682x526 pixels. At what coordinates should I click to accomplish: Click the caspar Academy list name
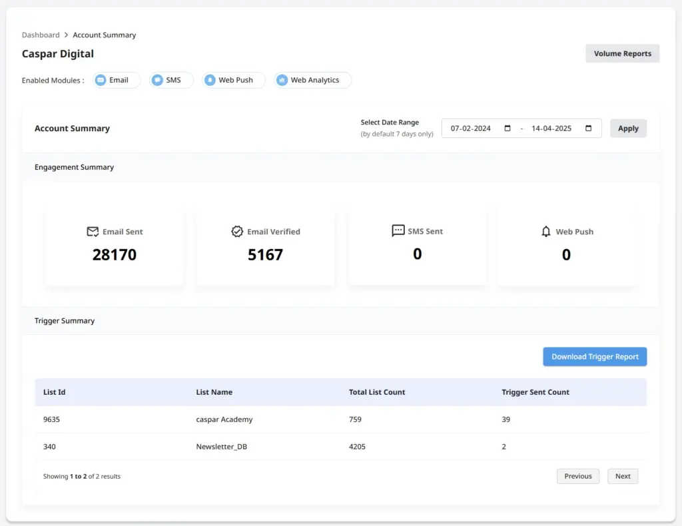[x=224, y=419]
